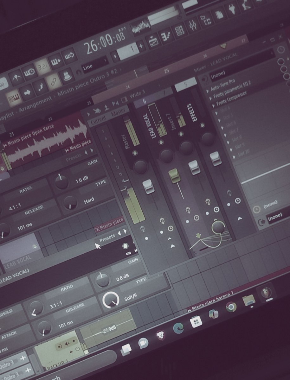Click the Channel rack toolbar icon
Screen dimensions: 290x380
tap(179, 31)
